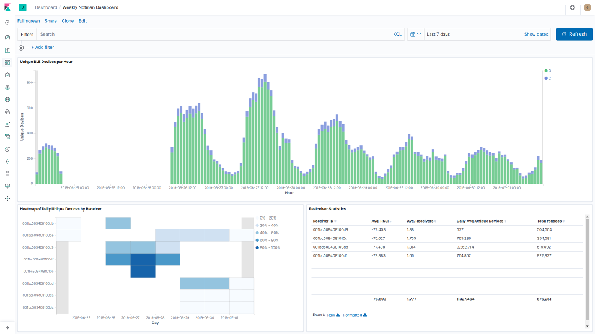Open the help menu icon in the header
The height and width of the screenshot is (334, 595).
point(572,7)
